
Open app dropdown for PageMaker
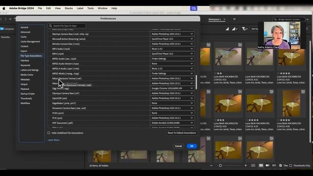(172, 103)
